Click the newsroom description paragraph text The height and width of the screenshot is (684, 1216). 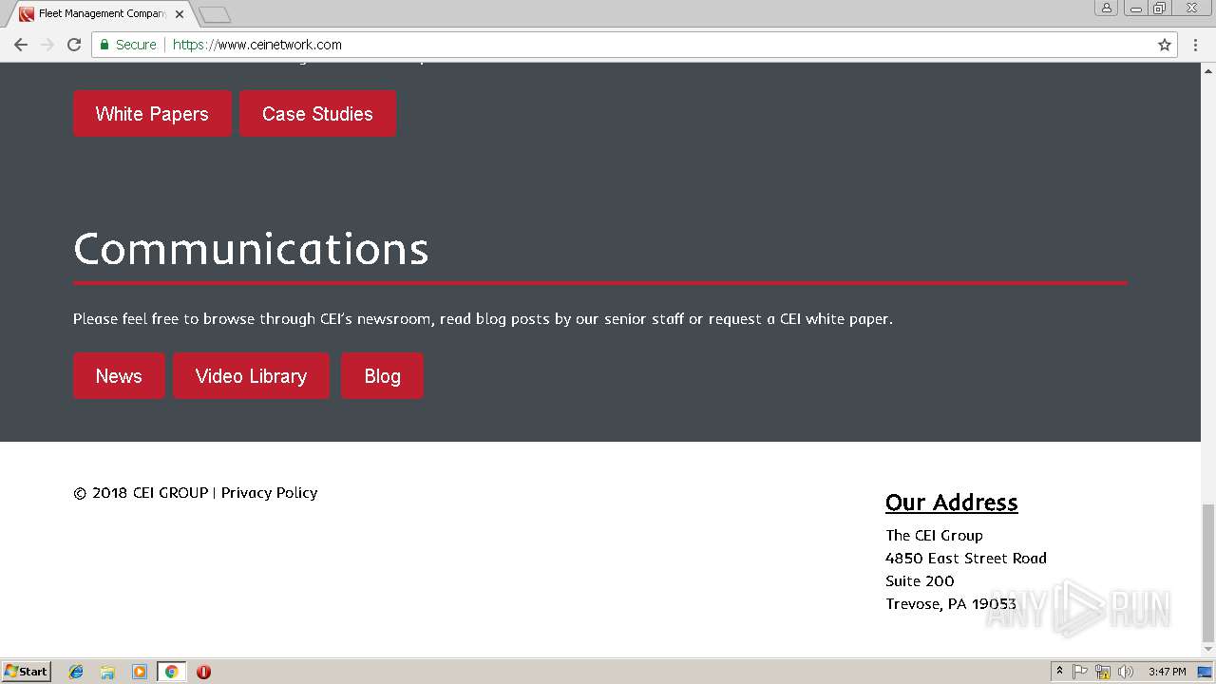pos(483,319)
